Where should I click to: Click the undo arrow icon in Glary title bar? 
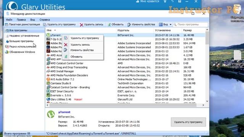pos(172,2)
